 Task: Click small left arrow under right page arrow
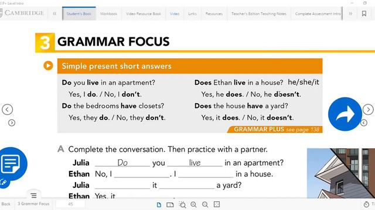click(x=364, y=123)
